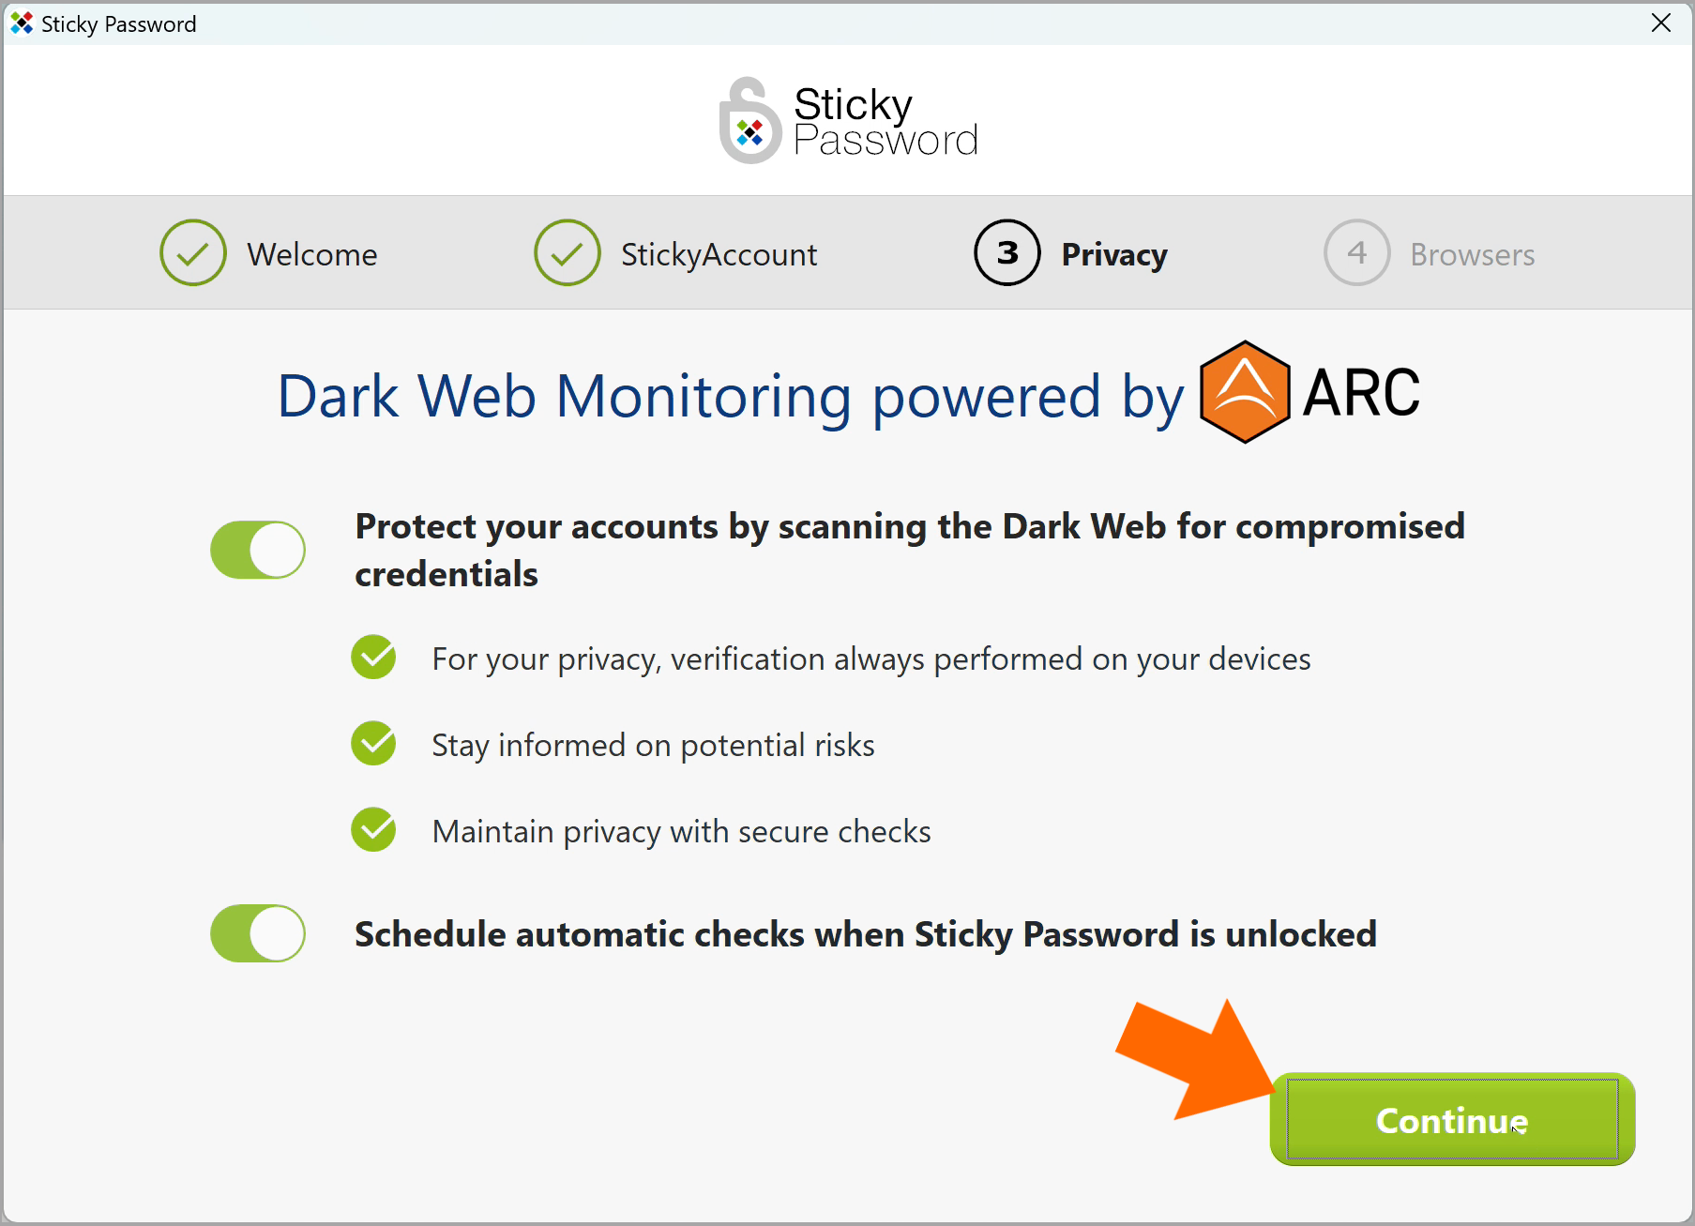
Task: Select the Privacy step label
Action: [x=1114, y=254]
